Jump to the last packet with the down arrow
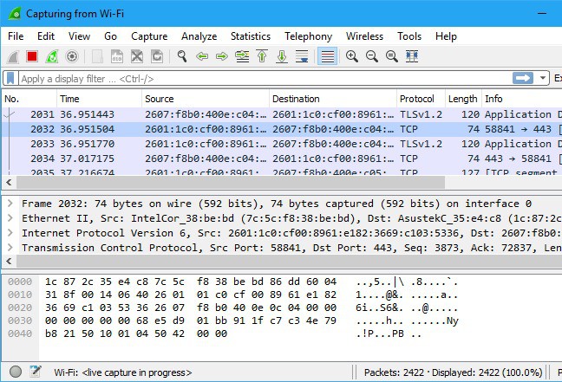This screenshot has width=562, height=382. point(282,56)
